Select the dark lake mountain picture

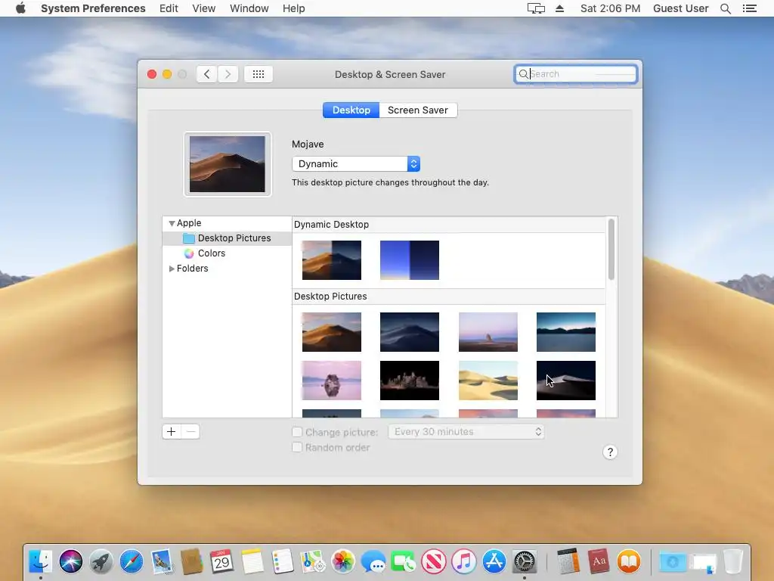[565, 332]
